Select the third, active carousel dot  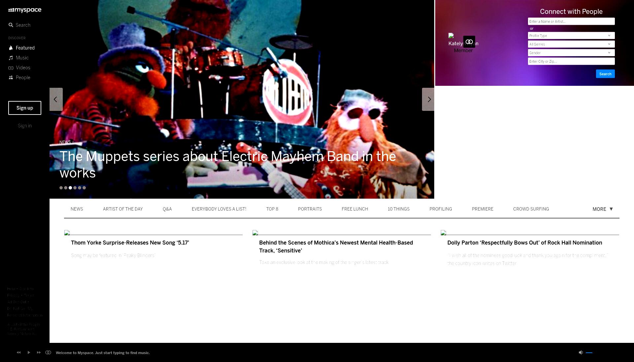point(70,188)
